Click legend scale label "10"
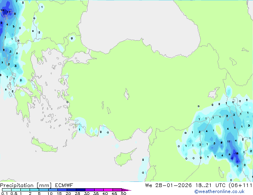 (x=50, y=193)
